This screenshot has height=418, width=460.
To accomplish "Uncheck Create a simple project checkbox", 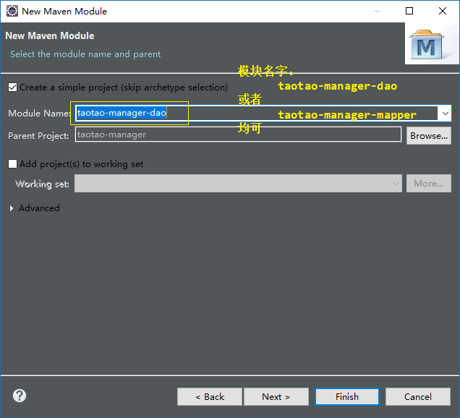I will [12, 87].
